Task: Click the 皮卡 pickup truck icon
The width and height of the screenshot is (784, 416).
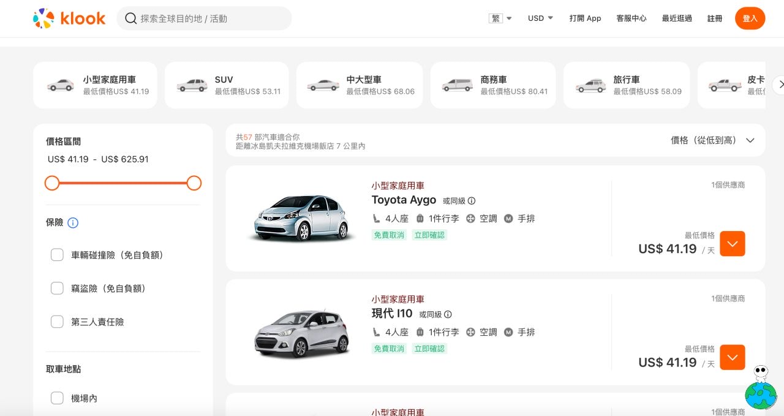Action: click(725, 85)
